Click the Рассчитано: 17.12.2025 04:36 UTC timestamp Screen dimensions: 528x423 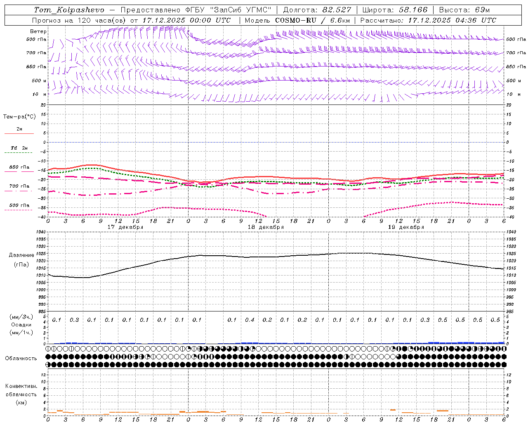coord(428,20)
